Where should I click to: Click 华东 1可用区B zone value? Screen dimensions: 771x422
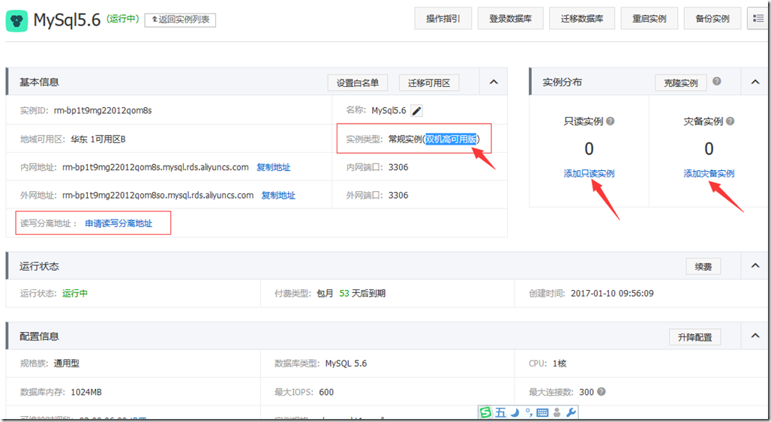coord(97,139)
